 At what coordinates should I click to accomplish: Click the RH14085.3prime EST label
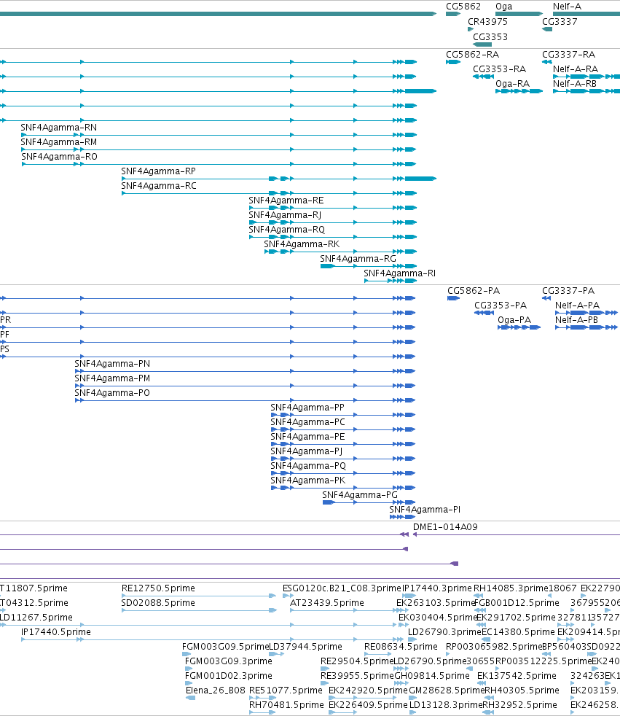click(511, 588)
